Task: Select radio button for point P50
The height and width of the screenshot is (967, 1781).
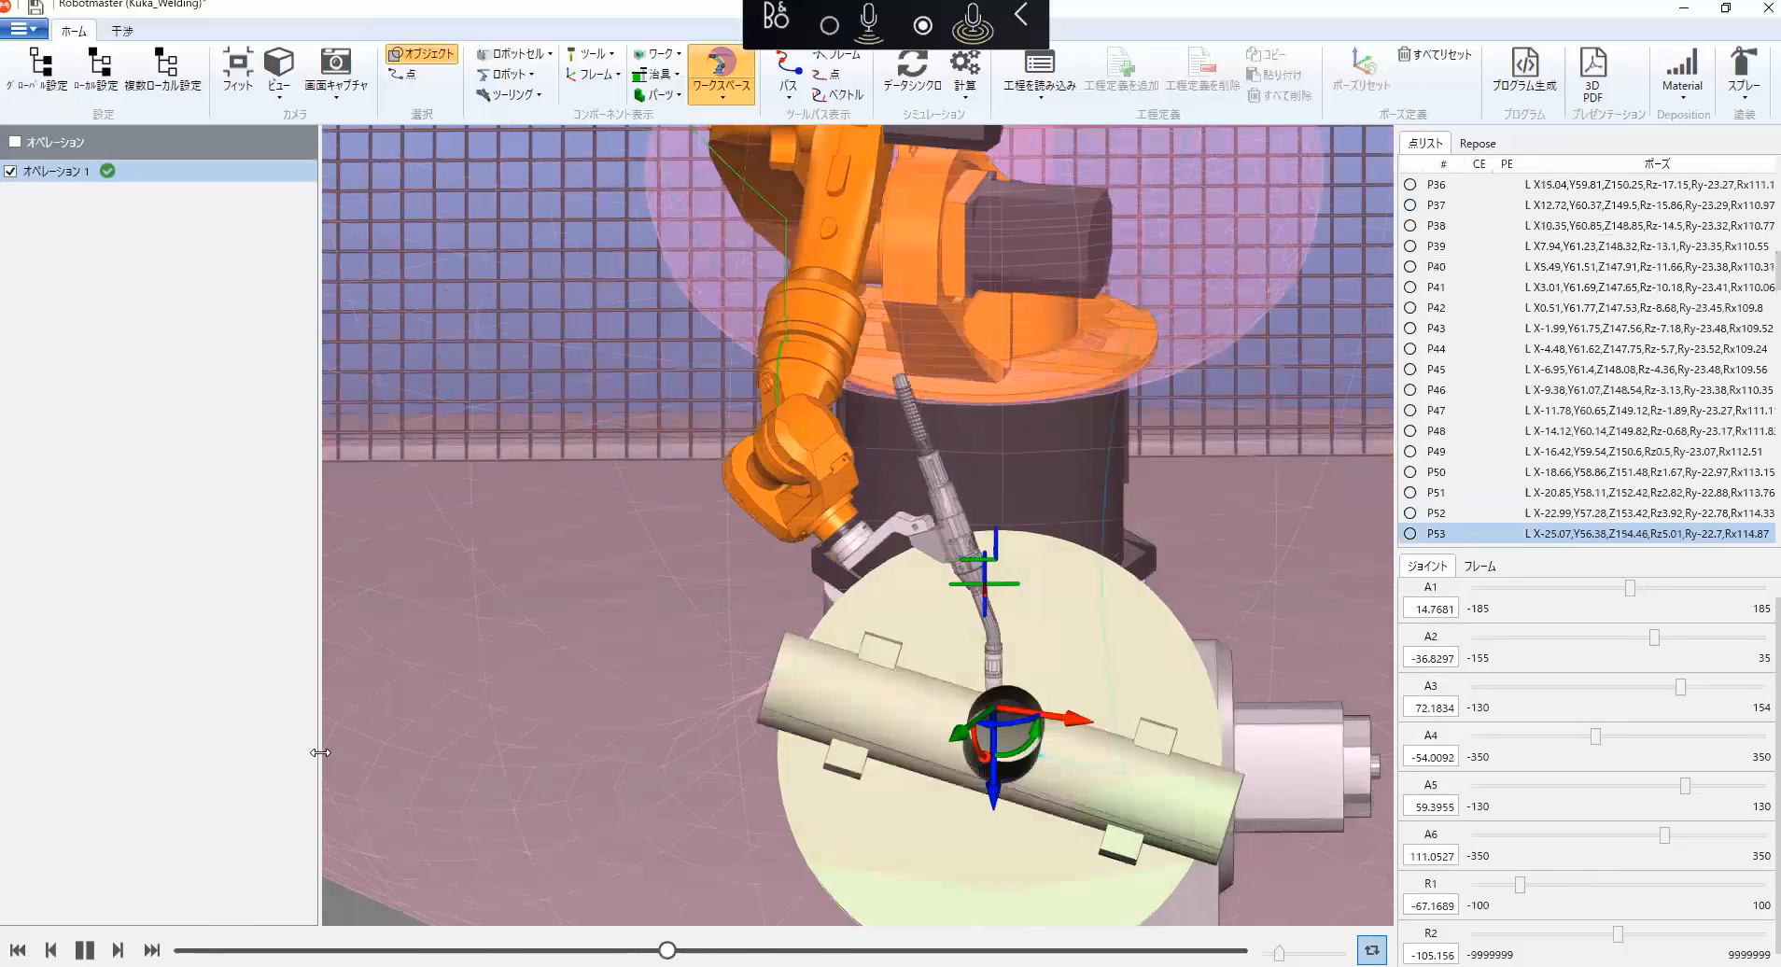Action: point(1409,472)
